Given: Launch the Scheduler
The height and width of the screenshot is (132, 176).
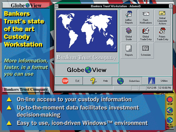Looking at the screenshot, I should [145, 51].
